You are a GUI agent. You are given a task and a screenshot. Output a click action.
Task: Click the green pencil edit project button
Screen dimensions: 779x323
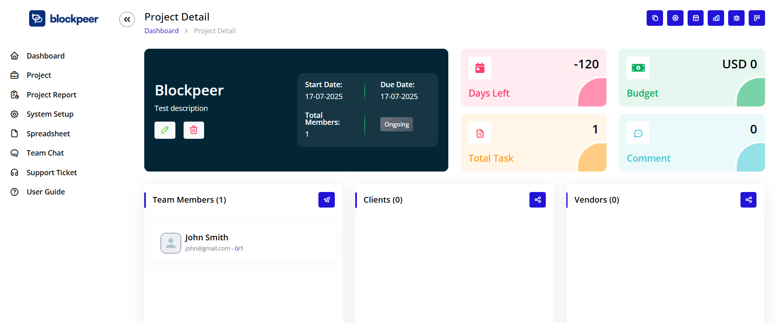165,130
